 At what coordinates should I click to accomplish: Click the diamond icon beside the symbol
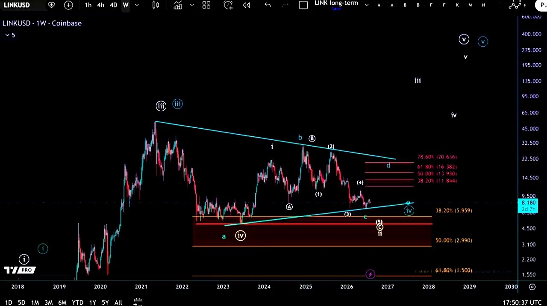click(51, 5)
